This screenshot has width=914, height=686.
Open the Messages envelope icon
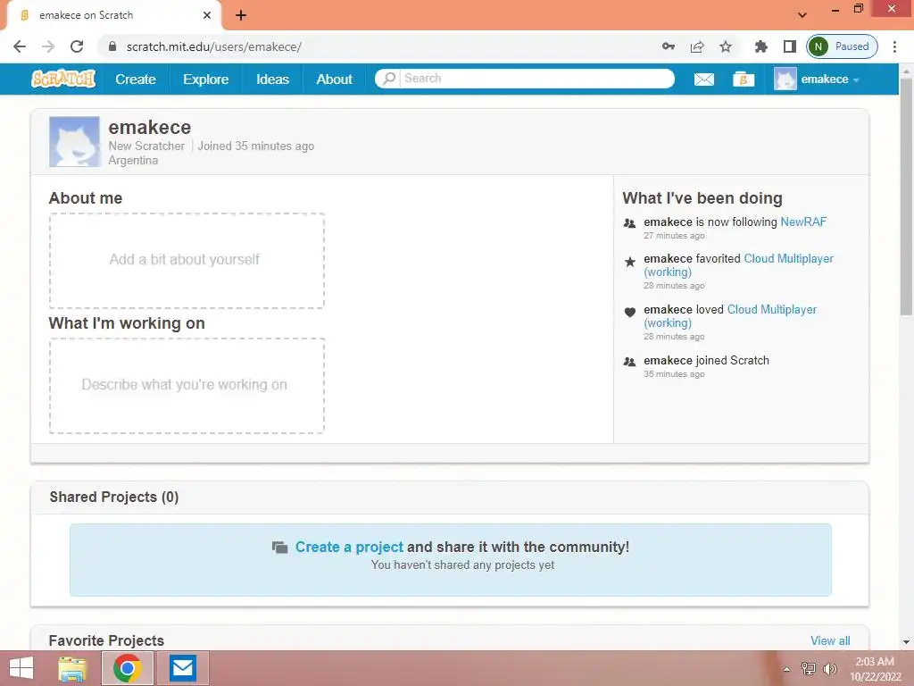703,79
